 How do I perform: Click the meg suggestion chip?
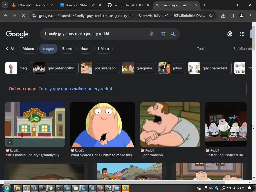tap(18, 68)
